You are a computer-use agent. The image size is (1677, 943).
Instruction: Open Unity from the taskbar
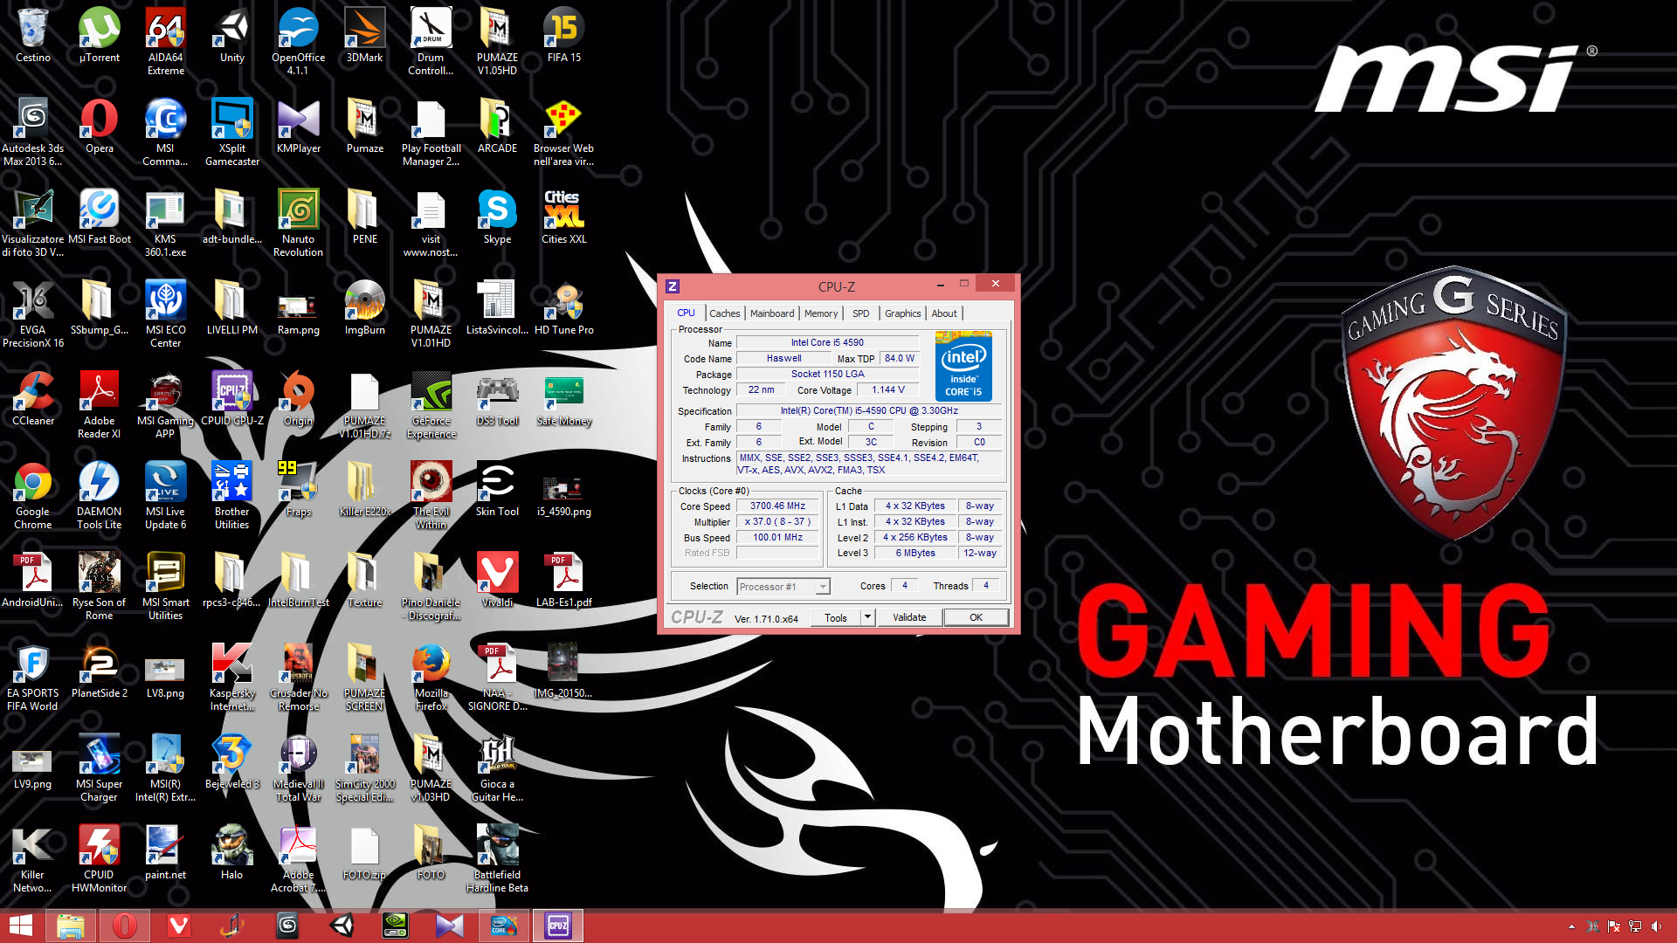tap(342, 926)
